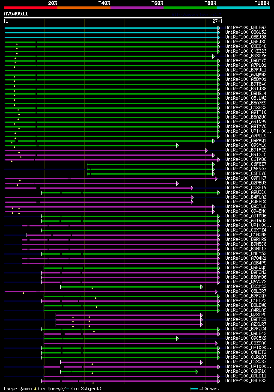The width and height of the screenshot is (274, 392).
Task: Click the white query sequence bar
Action: pyautogui.click(x=113, y=18)
